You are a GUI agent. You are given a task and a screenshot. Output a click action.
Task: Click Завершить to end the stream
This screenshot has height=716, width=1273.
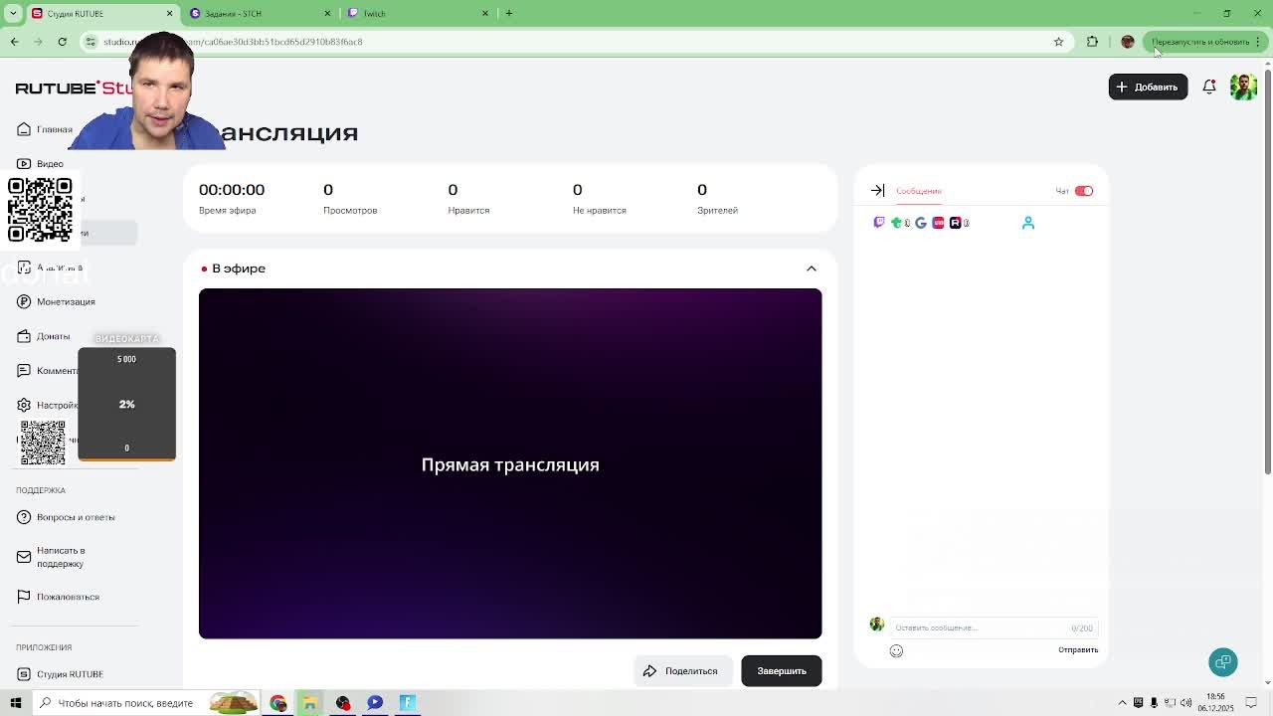click(782, 671)
